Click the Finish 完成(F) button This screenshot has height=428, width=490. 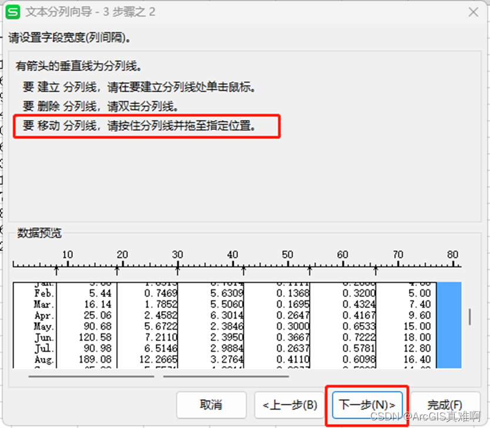445,405
